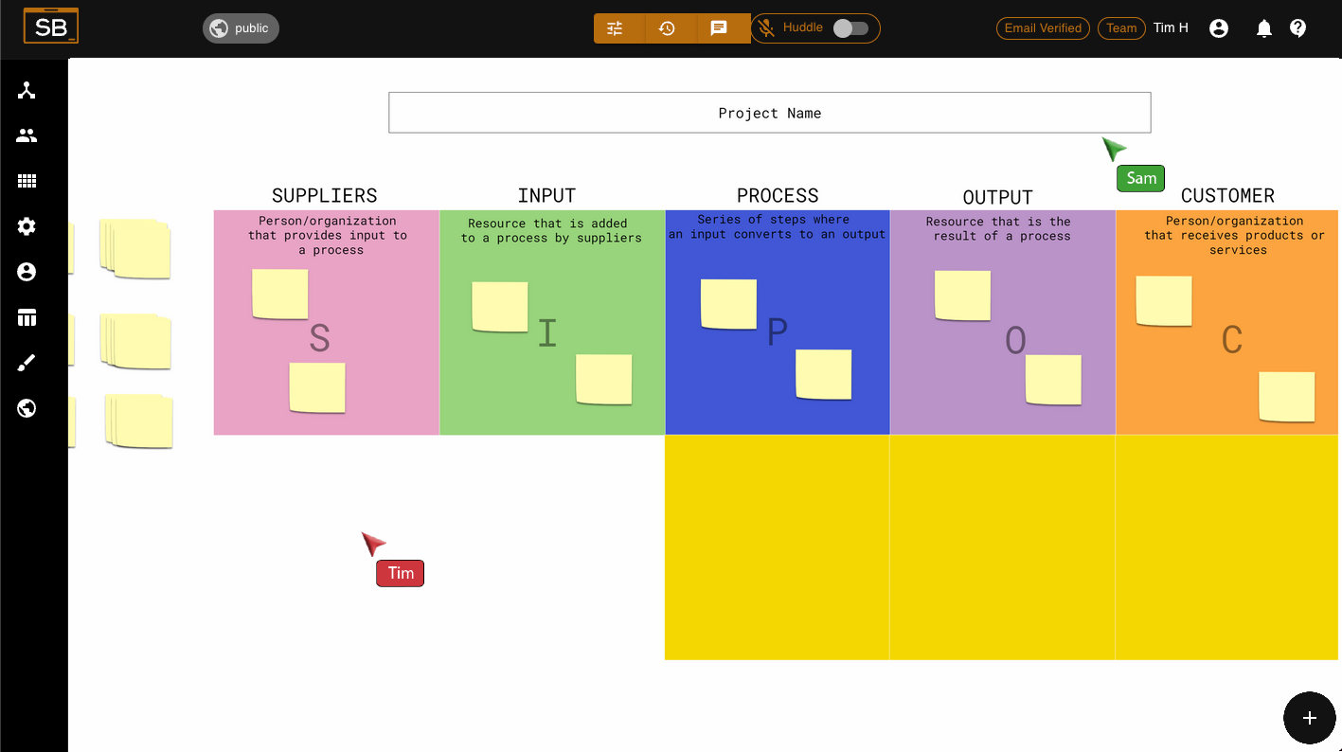Select the pink Suppliers description text
The height and width of the screenshot is (752, 1342).
[x=328, y=235]
